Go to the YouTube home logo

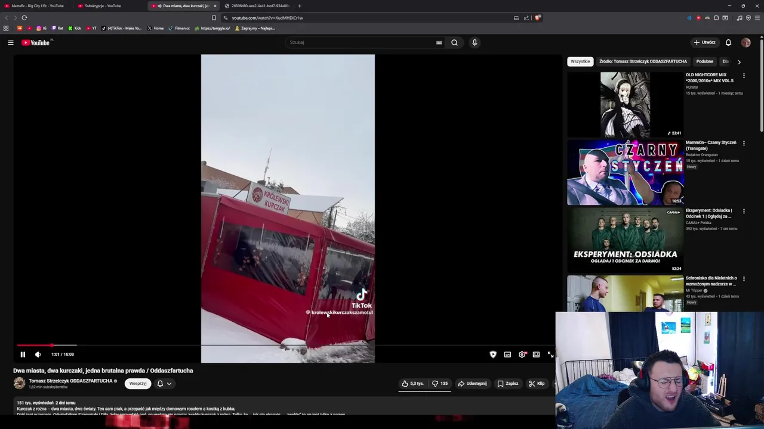pos(37,42)
